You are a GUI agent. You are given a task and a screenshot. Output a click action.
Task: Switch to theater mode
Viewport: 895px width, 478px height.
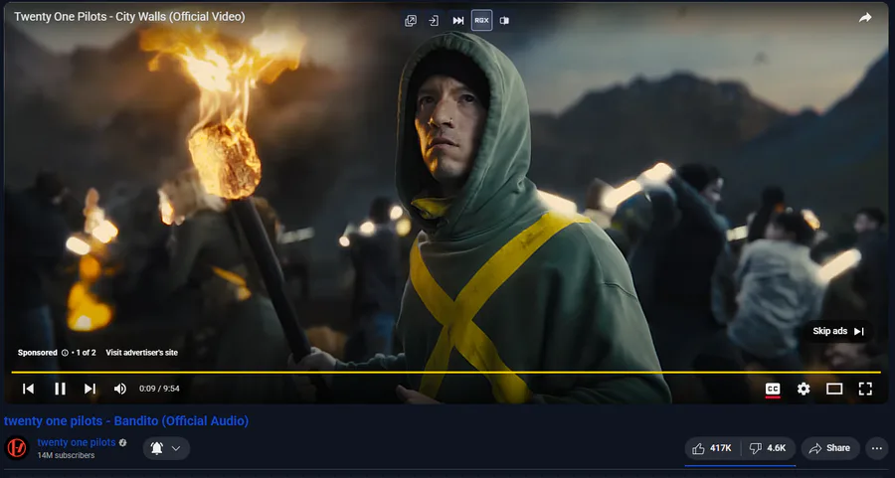[834, 389]
